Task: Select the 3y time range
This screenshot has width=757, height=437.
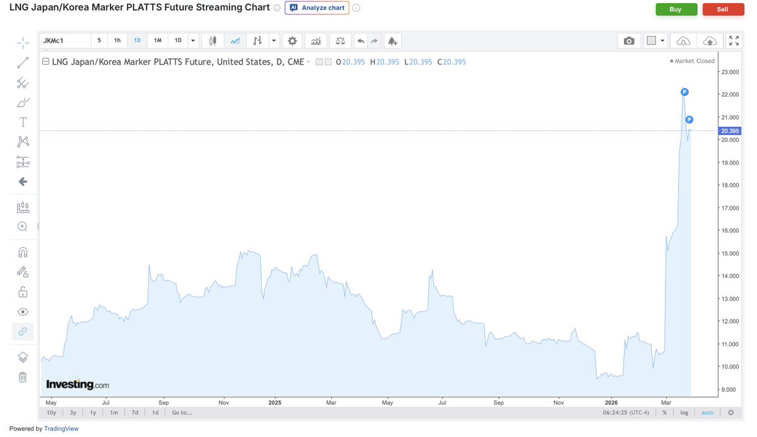Action: [73, 412]
